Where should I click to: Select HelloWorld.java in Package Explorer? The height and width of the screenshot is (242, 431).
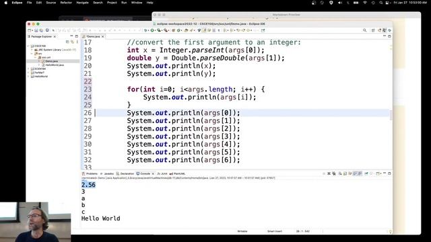(x=55, y=65)
